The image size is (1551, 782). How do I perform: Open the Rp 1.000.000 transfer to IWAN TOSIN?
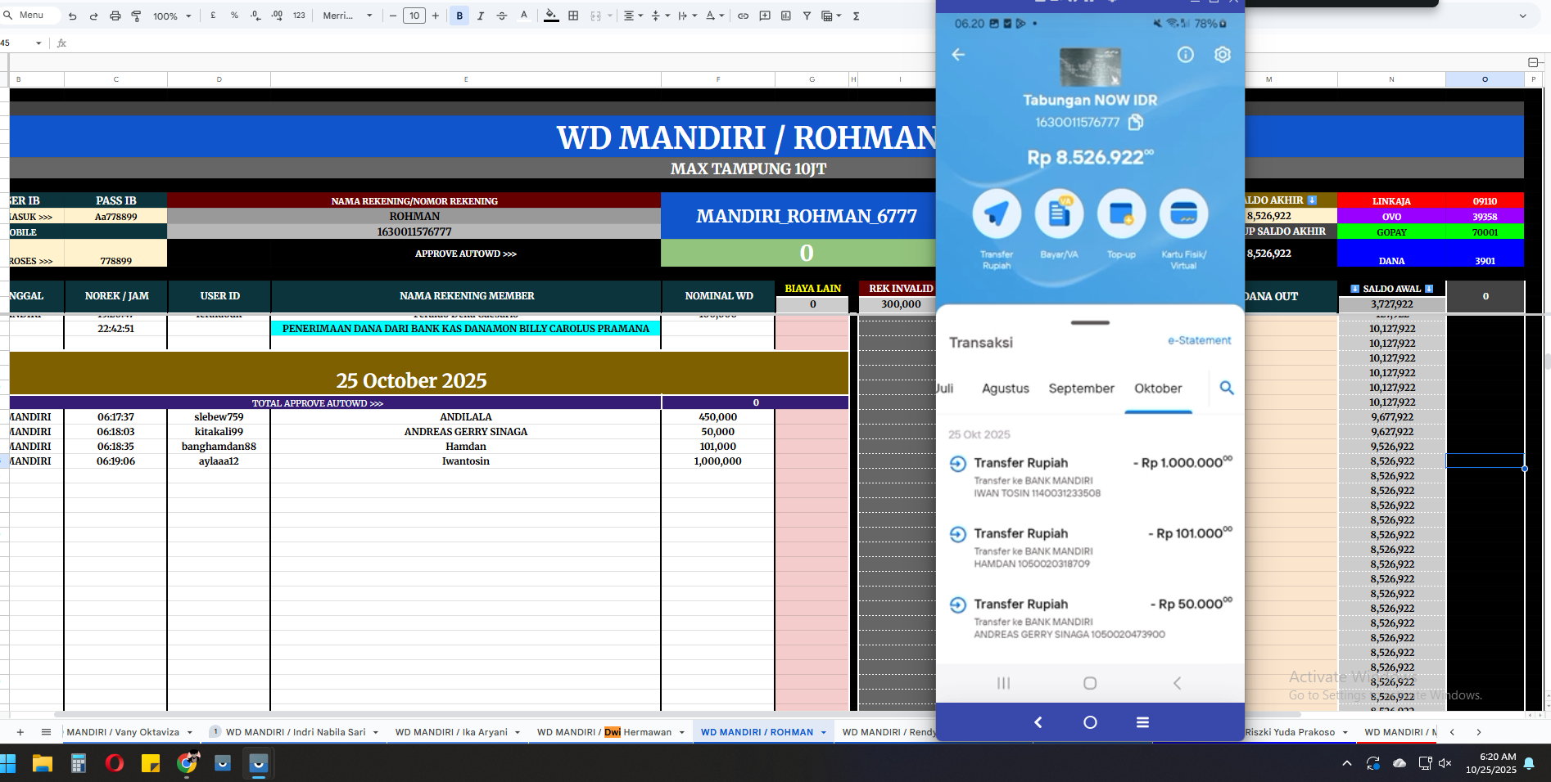[1090, 477]
